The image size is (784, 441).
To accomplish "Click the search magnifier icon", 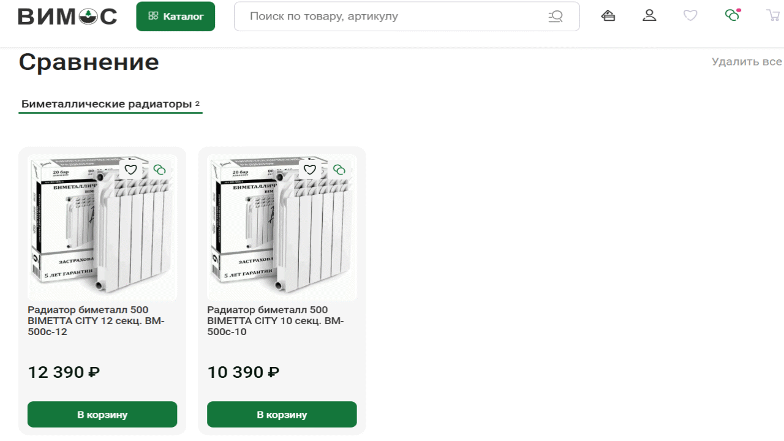I will [556, 17].
